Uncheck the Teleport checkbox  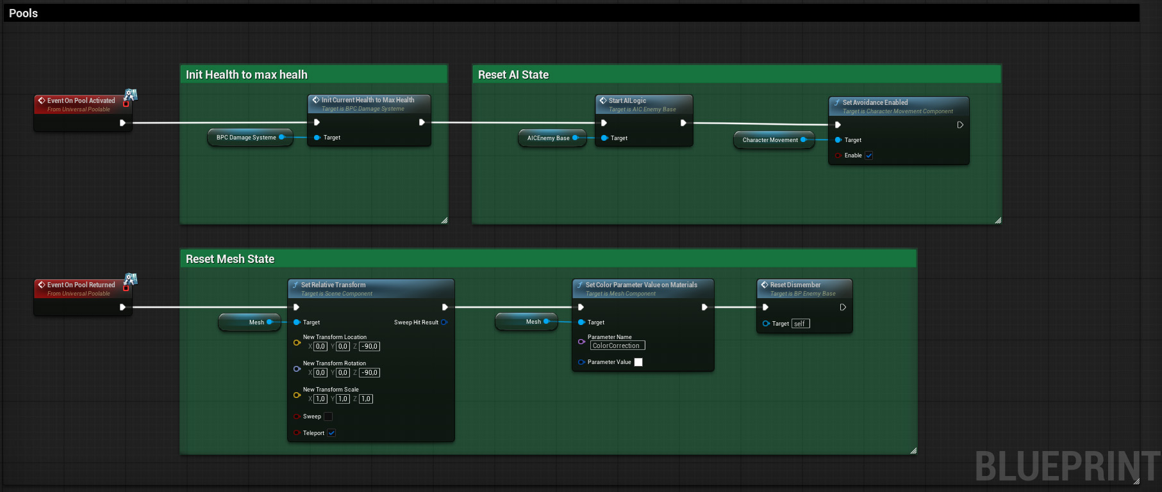tap(331, 433)
